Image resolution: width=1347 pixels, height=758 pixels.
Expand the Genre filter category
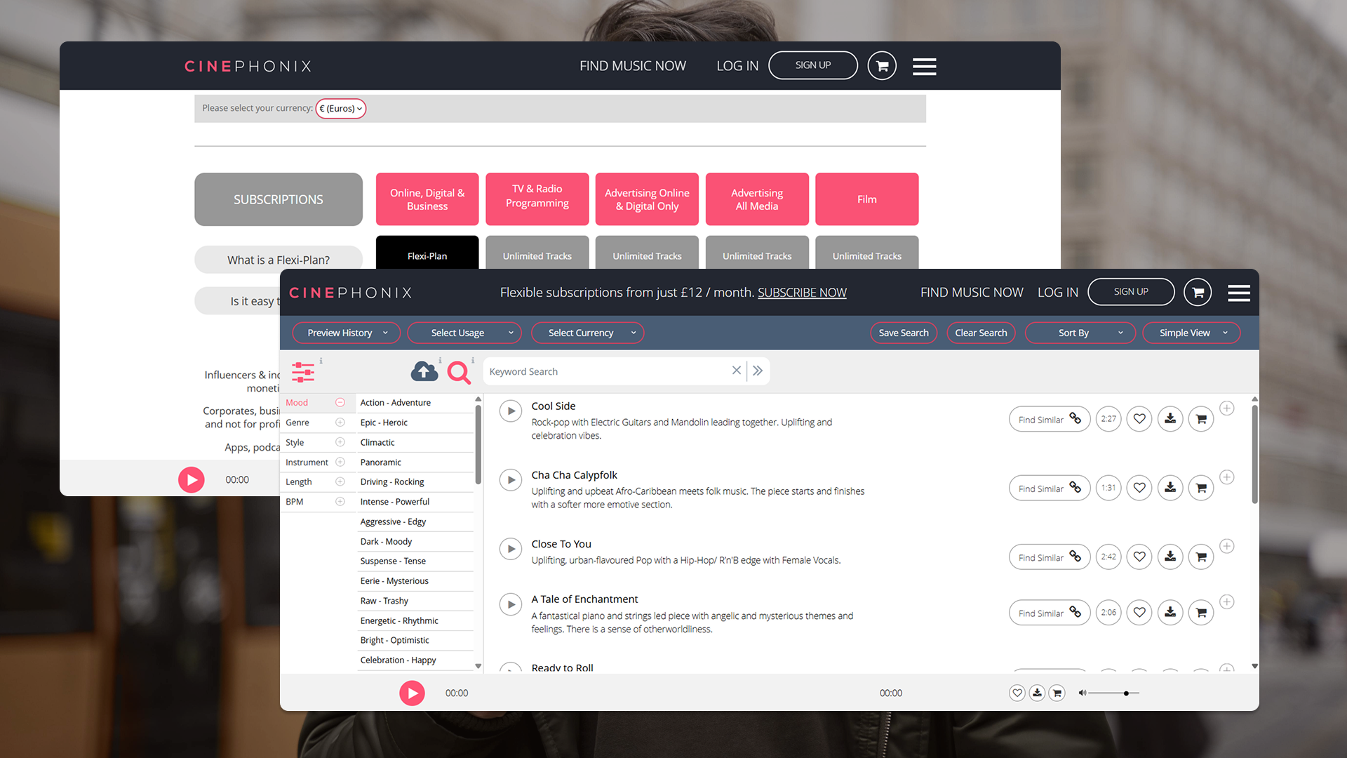coord(340,423)
